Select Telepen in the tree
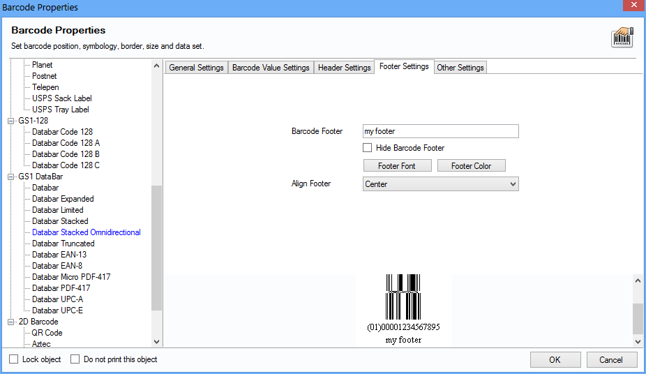 click(x=45, y=87)
